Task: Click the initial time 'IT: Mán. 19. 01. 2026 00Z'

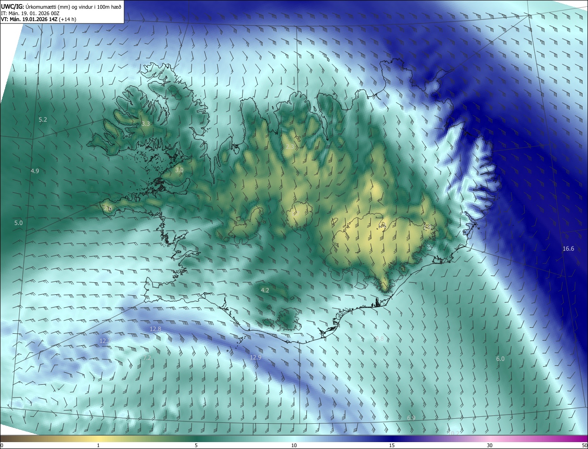Action: (31, 13)
